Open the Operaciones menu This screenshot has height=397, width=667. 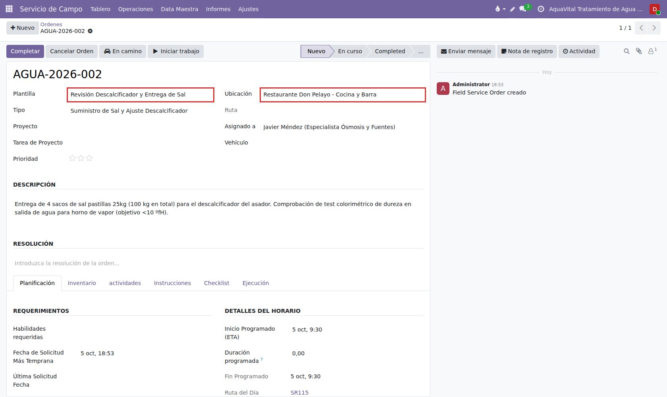tap(135, 9)
